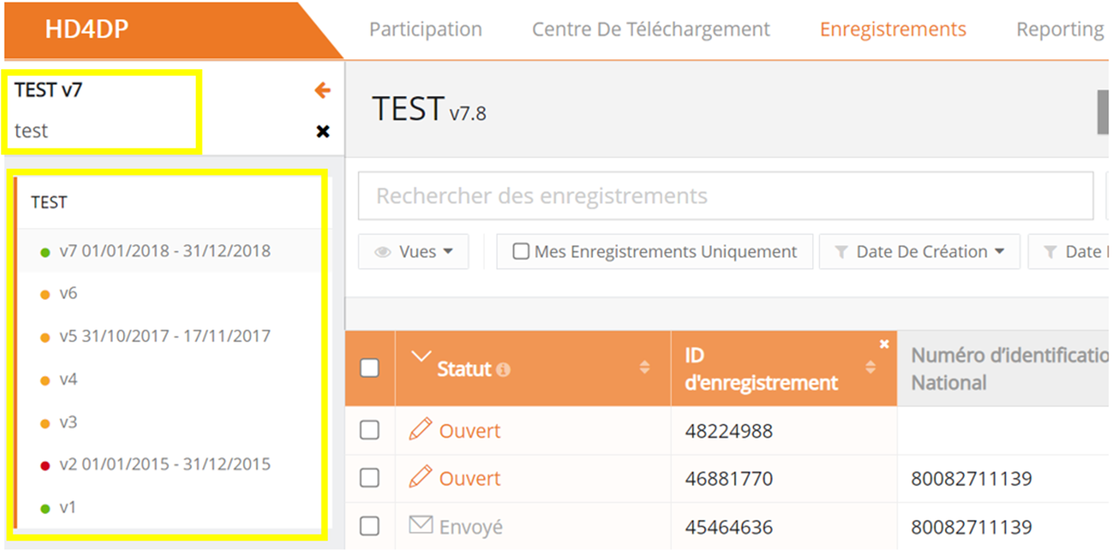This screenshot has width=1112, height=556.
Task: Click the pencil icon on record 46881770
Action: click(x=420, y=477)
